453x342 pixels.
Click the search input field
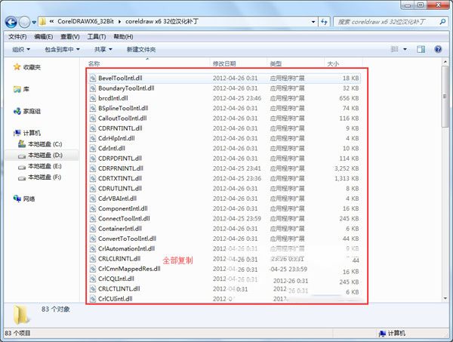pos(386,22)
